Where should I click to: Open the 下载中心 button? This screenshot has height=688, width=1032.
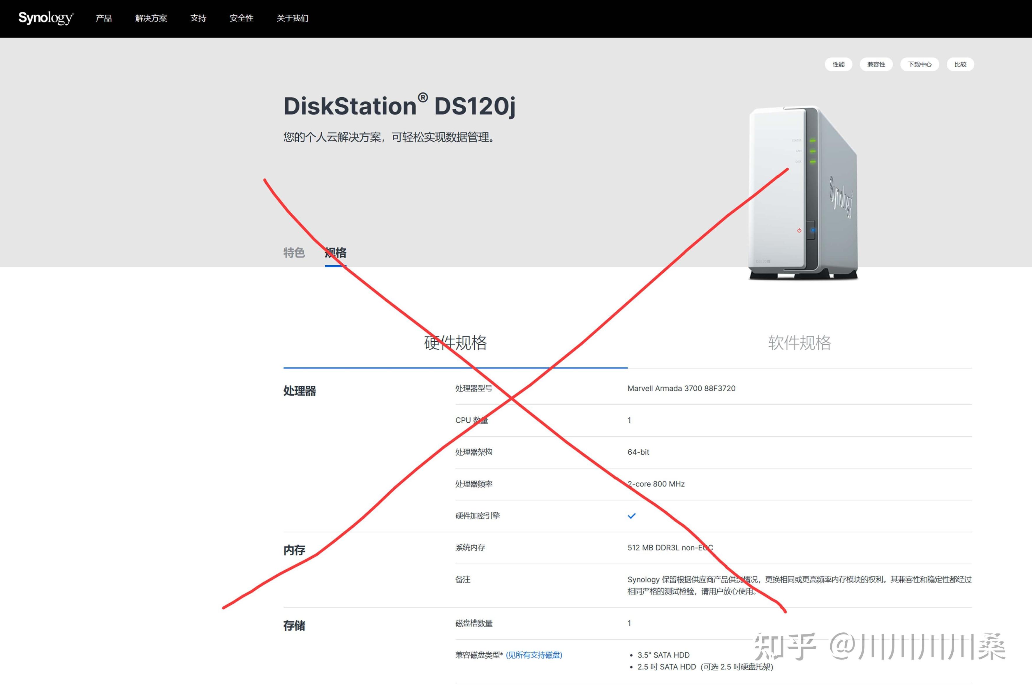tap(920, 64)
